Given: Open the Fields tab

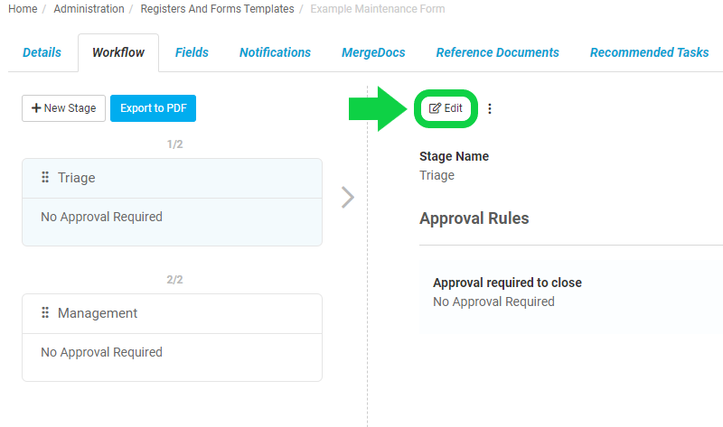Looking at the screenshot, I should (192, 52).
